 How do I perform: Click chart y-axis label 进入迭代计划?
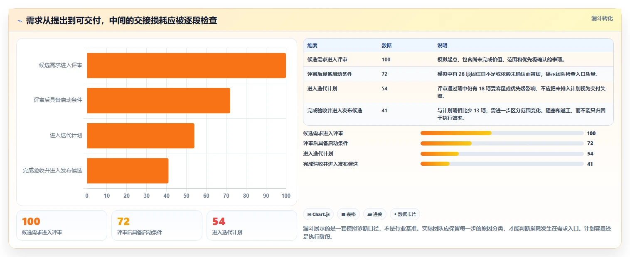[66, 136]
